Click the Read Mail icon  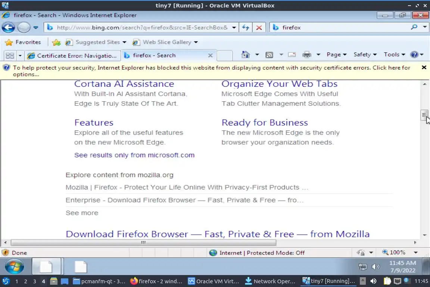point(292,55)
